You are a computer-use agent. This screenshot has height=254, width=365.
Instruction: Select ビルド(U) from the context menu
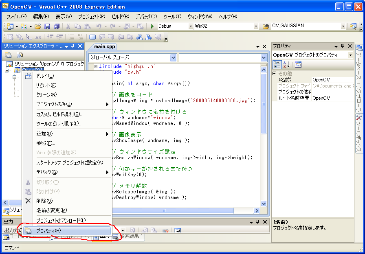[67, 76]
